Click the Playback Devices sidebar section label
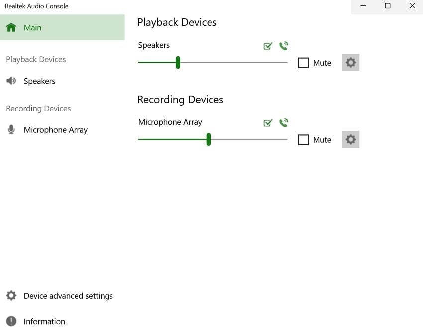Screen dimensions: 423x333 tap(36, 59)
